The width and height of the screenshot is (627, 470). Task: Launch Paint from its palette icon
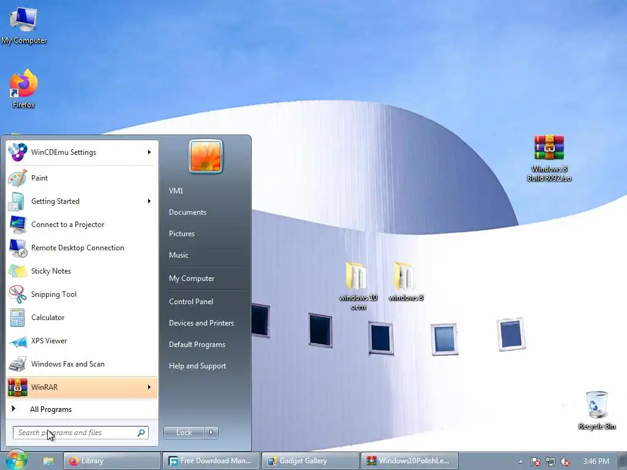point(17,178)
